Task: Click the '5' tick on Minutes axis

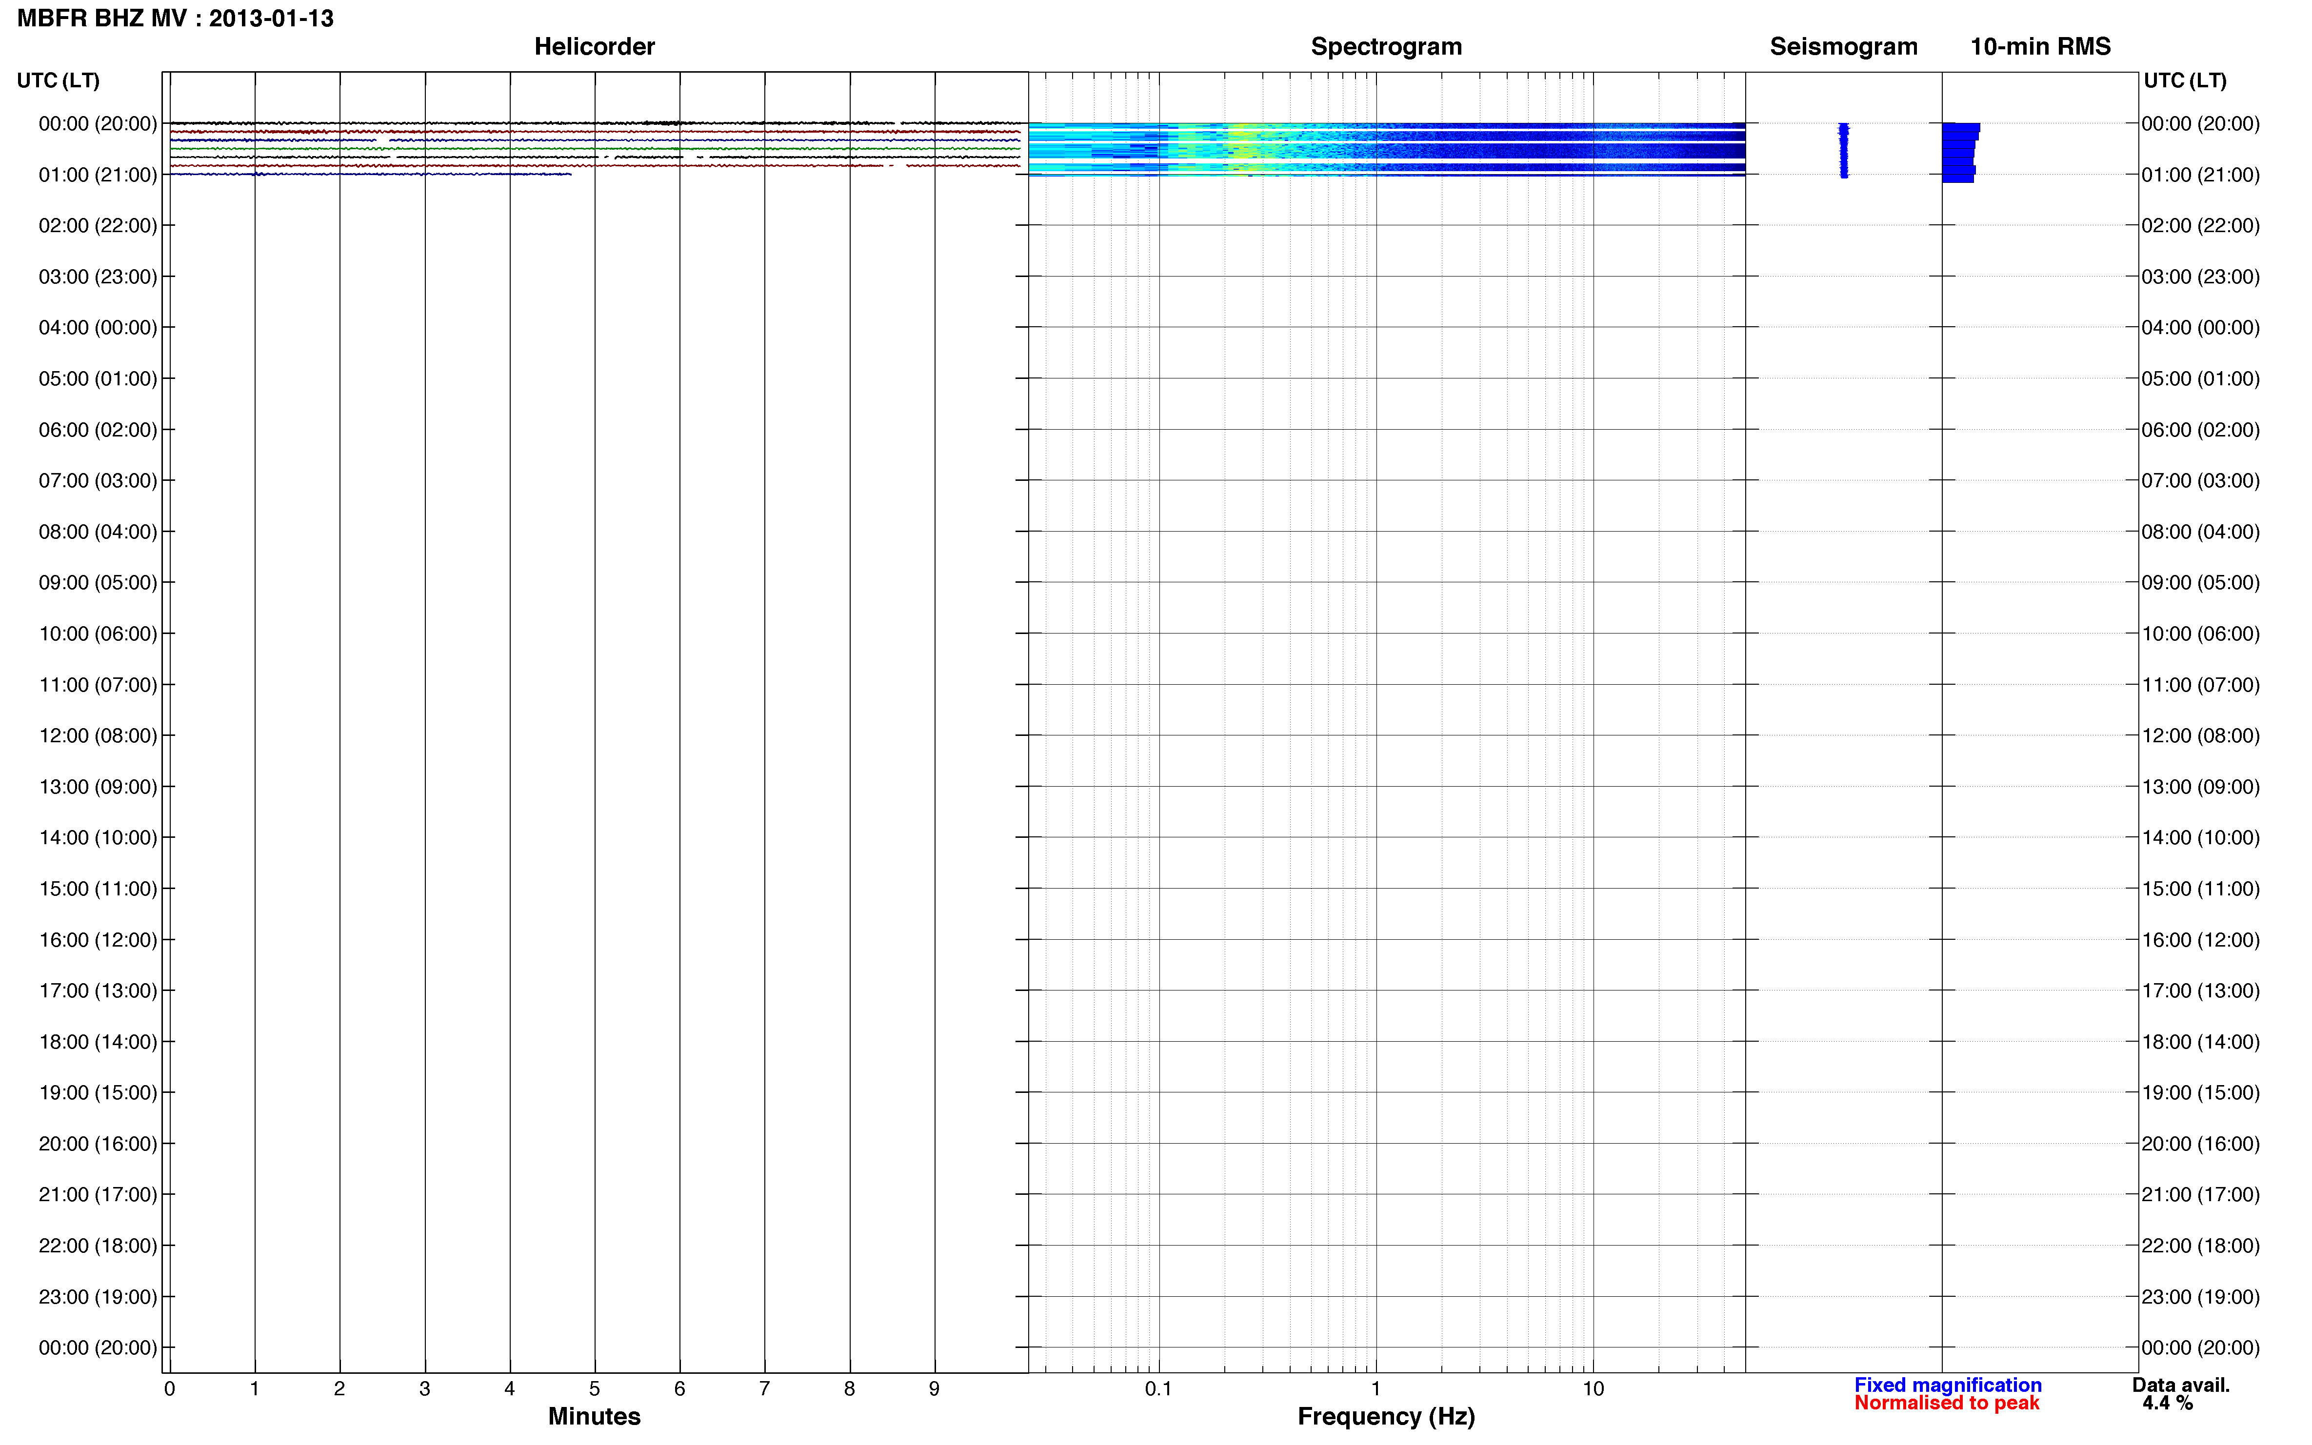Action: coord(595,1388)
